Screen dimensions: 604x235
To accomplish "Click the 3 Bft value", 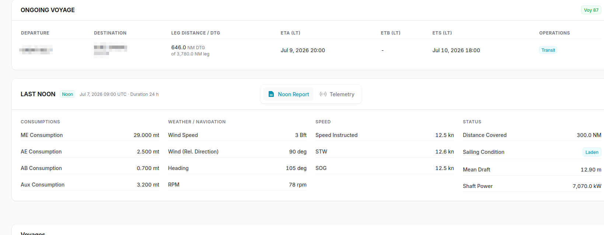I will click(301, 135).
